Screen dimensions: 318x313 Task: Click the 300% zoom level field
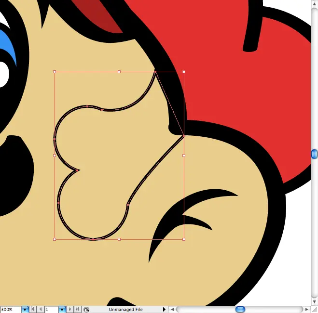pos(10,310)
